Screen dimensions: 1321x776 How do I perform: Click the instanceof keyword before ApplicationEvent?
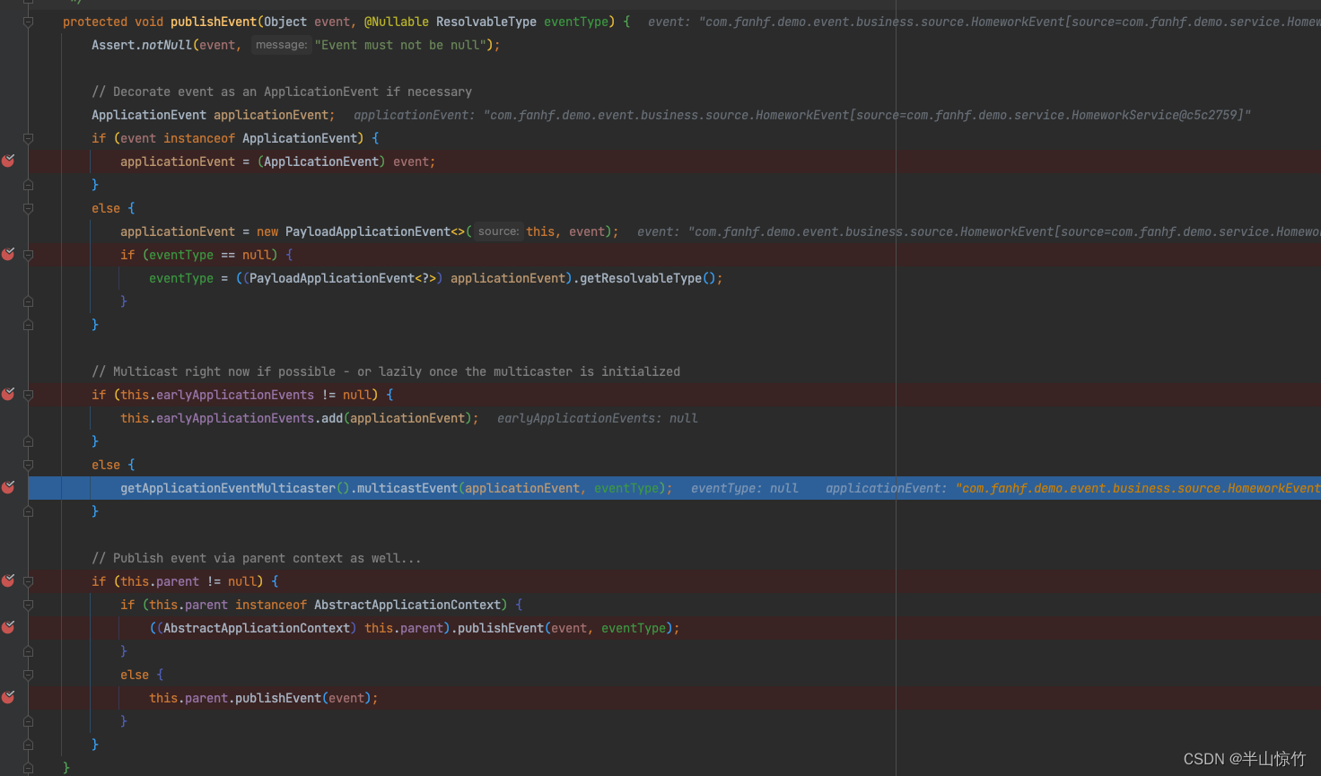(199, 138)
